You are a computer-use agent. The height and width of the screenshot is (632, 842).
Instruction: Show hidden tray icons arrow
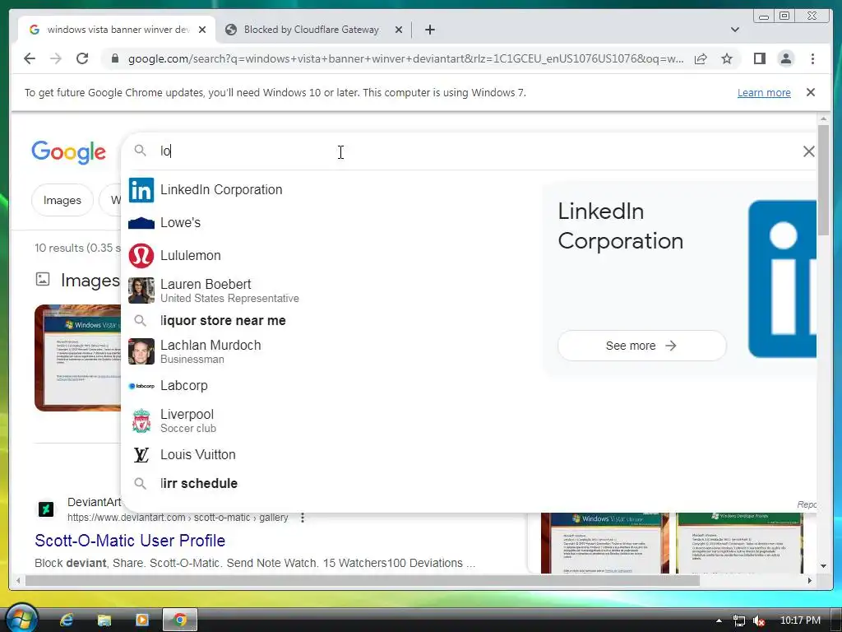click(719, 620)
